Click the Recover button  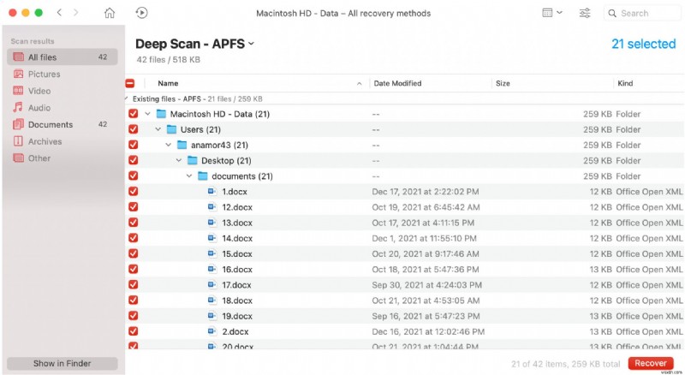(650, 363)
